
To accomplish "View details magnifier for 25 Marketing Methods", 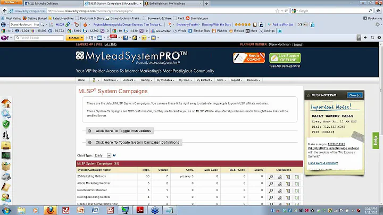I will (271, 177).
